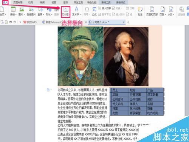
Task: Open the 文本框 text box tool
Action: pos(65,12)
